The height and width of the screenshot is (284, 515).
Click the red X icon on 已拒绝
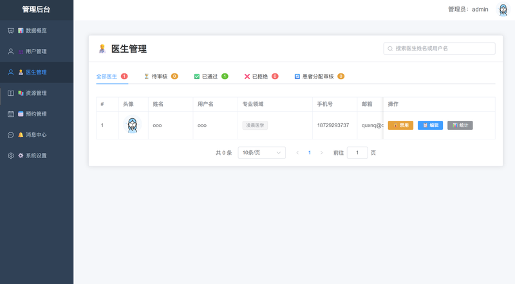coord(247,76)
